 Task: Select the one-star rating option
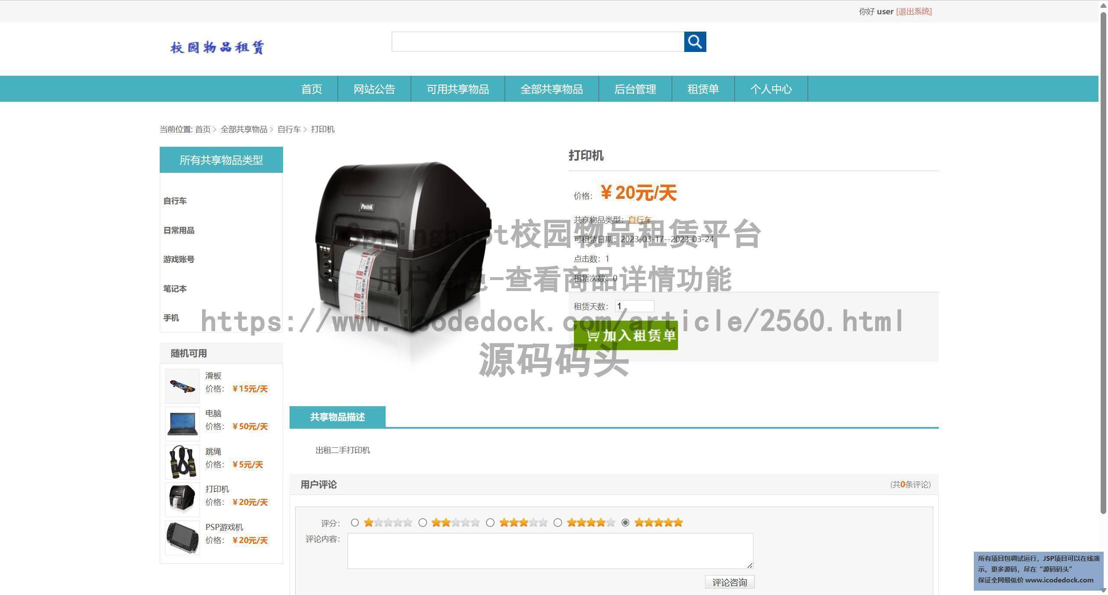(x=355, y=523)
